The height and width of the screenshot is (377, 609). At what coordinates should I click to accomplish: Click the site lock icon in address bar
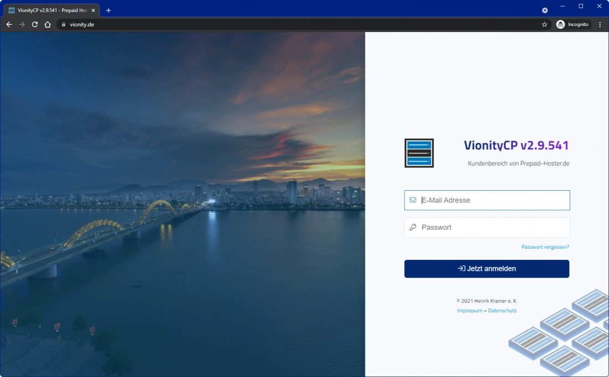click(63, 24)
